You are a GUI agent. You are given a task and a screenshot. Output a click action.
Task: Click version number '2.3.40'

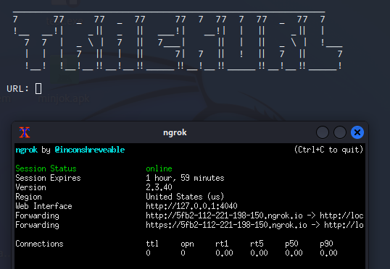click(159, 187)
